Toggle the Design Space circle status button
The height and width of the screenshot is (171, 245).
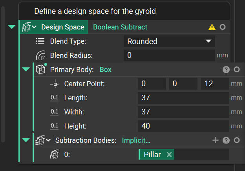click(x=223, y=27)
